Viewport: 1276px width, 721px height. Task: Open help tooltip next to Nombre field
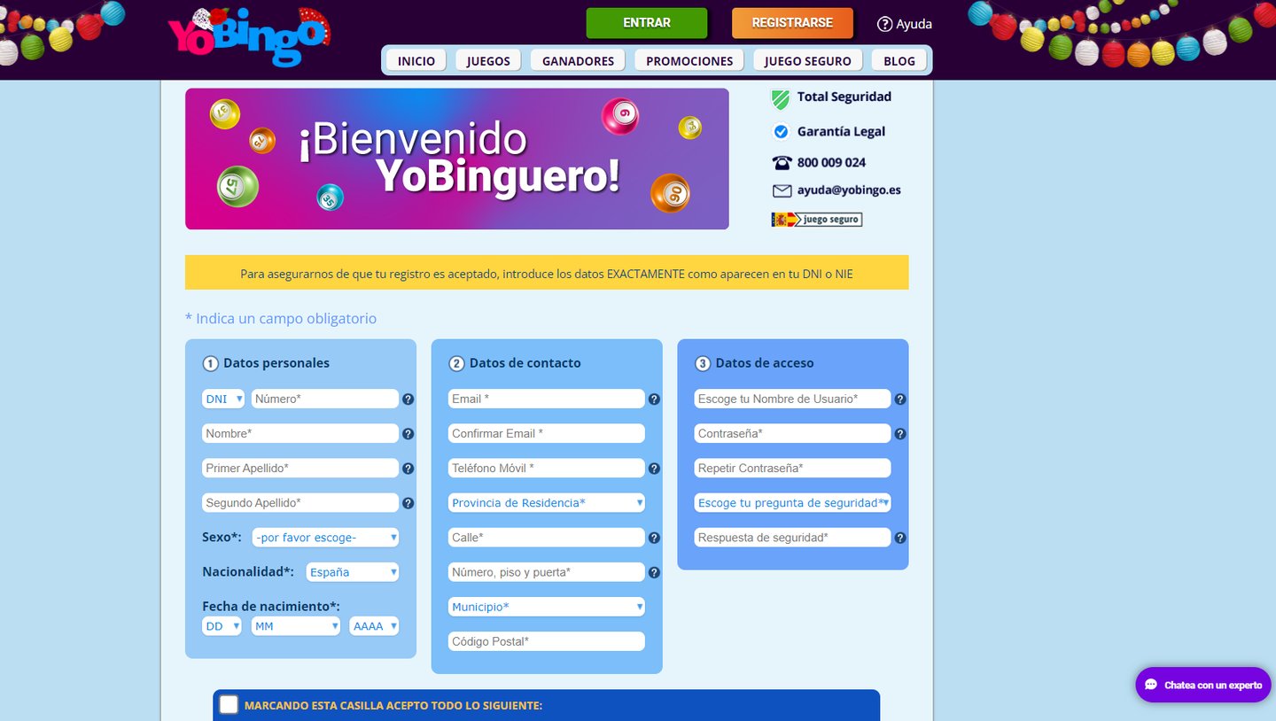click(x=408, y=434)
